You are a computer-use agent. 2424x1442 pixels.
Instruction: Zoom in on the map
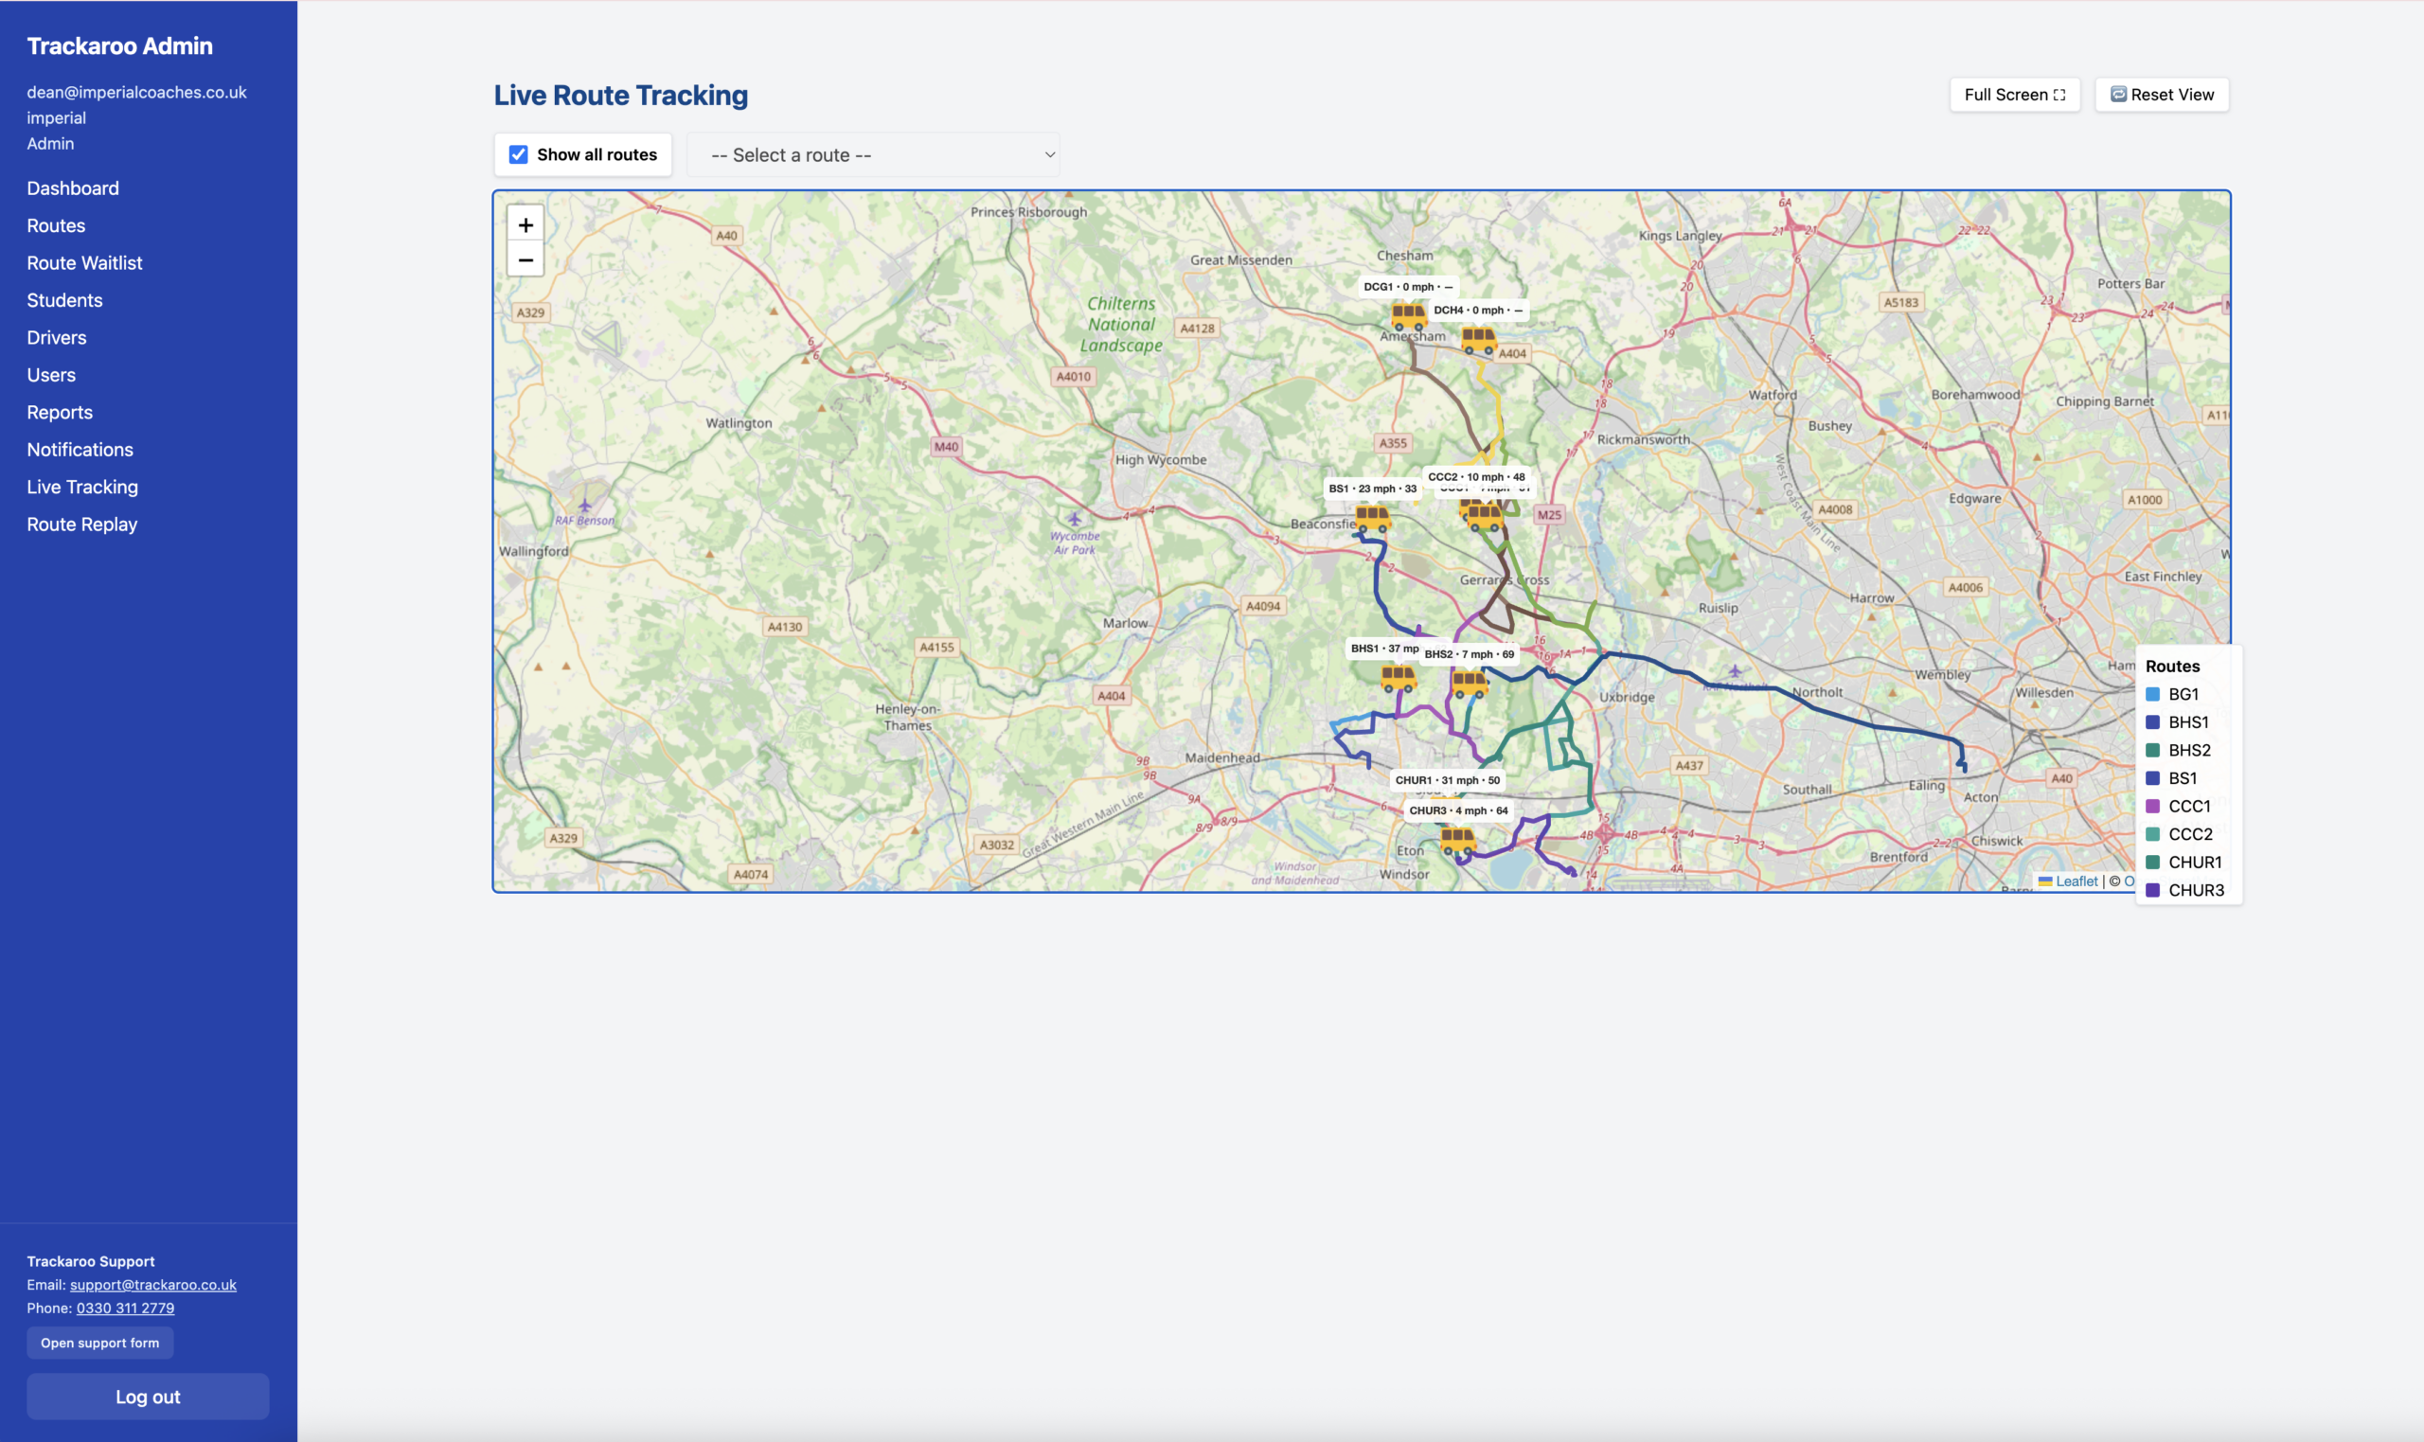pos(526,224)
